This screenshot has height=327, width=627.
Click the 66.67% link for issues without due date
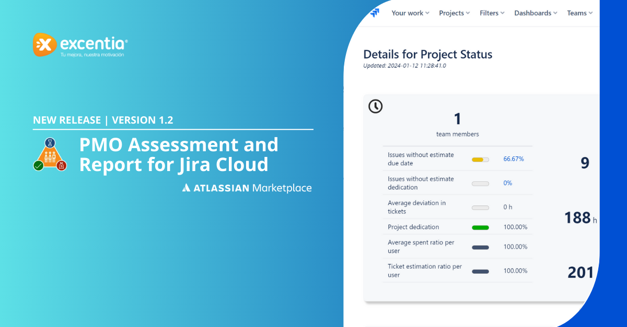(514, 159)
